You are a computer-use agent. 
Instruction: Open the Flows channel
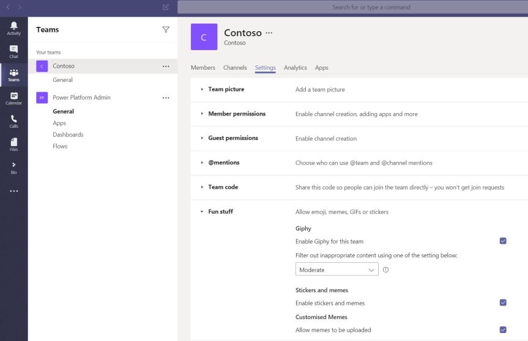[60, 146]
